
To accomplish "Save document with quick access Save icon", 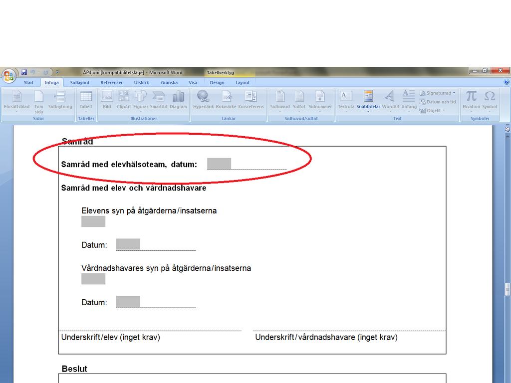I will (x=24, y=72).
